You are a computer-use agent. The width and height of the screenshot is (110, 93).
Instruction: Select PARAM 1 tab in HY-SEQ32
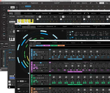(47, 46)
